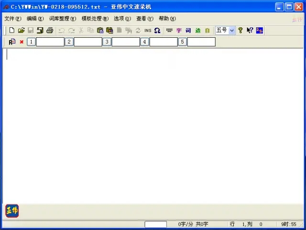Click candidate button 1
The height and width of the screenshot is (230, 306).
click(31, 42)
